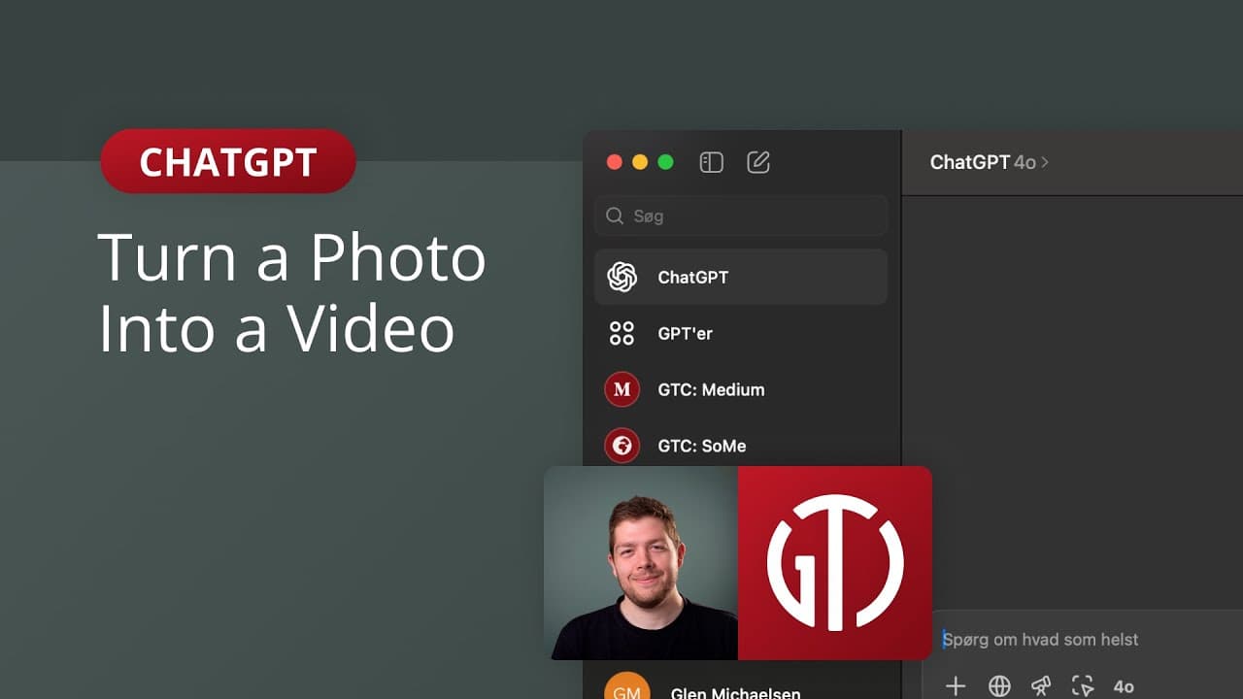Select the deep research telescope icon

click(1041, 685)
